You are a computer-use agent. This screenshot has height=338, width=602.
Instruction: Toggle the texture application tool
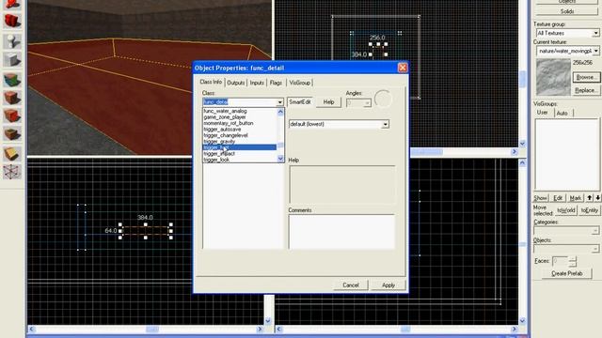coord(12,80)
